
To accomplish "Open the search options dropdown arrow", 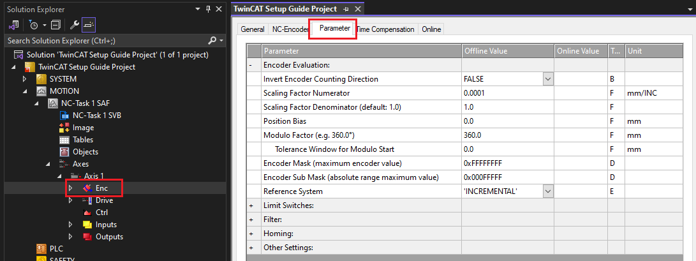I will tap(221, 41).
